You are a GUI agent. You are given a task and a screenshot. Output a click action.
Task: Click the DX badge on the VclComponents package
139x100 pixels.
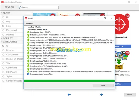click(127, 53)
